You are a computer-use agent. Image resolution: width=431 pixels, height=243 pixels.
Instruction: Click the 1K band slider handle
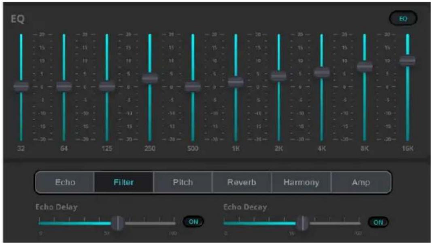[236, 82]
